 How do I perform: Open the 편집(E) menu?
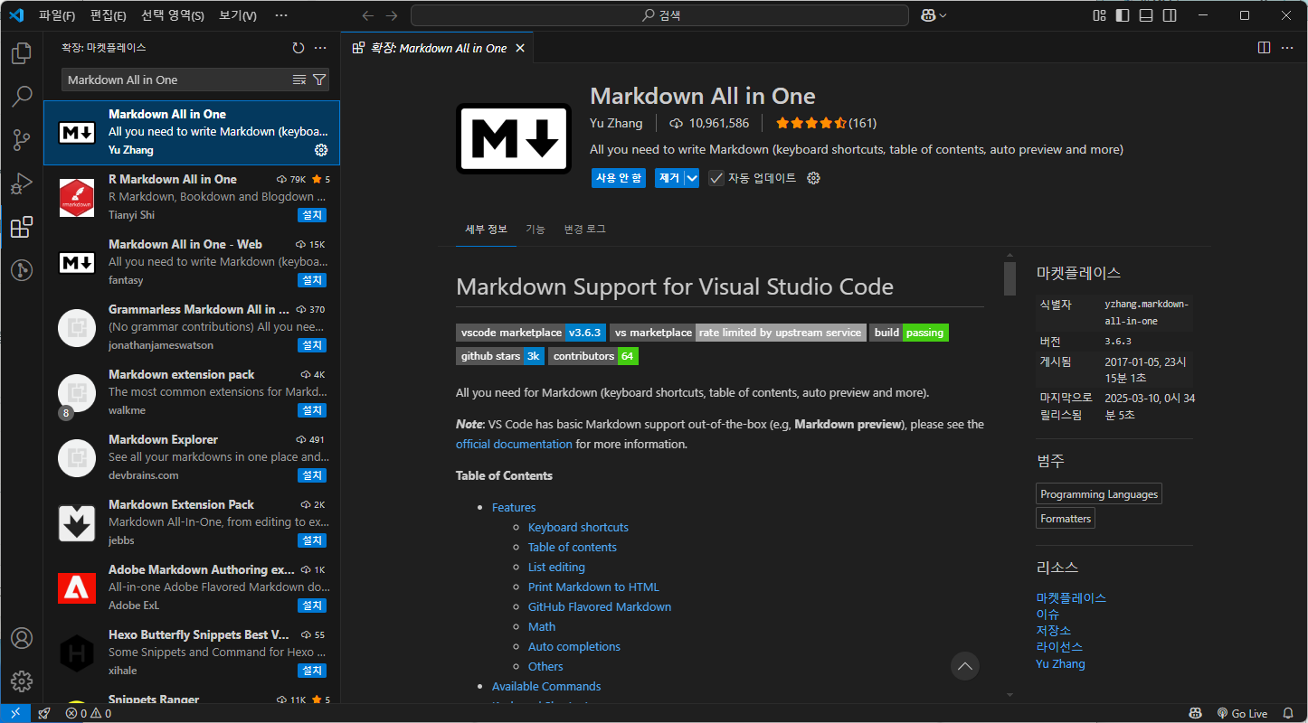109,15
